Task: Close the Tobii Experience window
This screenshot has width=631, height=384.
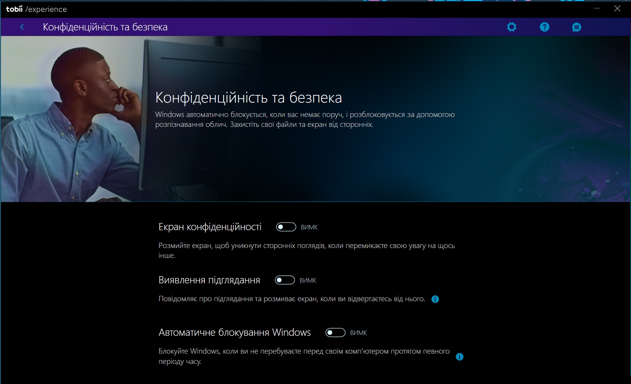Action: point(617,8)
